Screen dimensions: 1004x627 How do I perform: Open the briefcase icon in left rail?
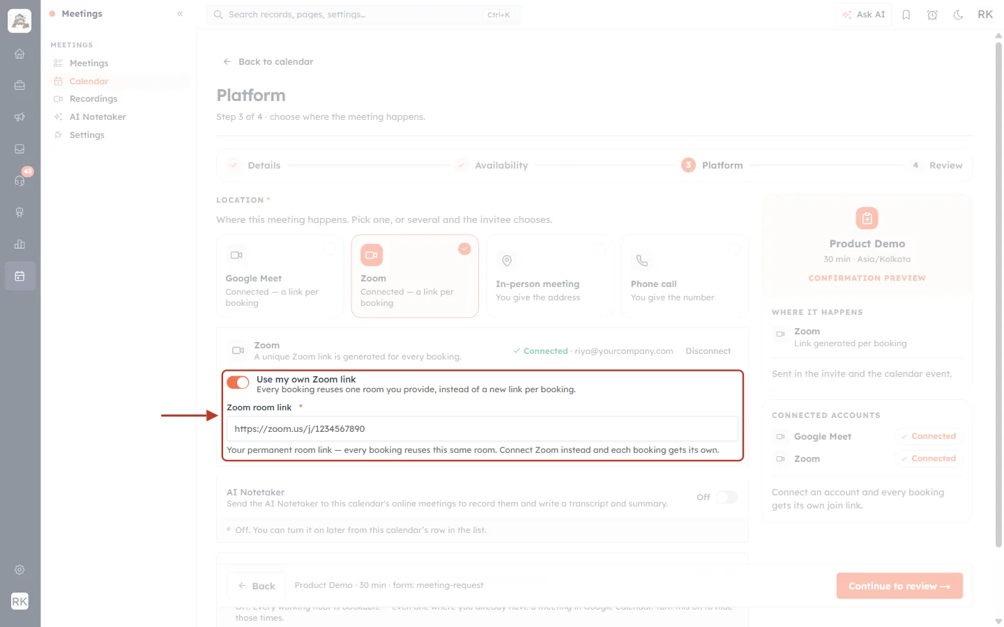tap(20, 85)
